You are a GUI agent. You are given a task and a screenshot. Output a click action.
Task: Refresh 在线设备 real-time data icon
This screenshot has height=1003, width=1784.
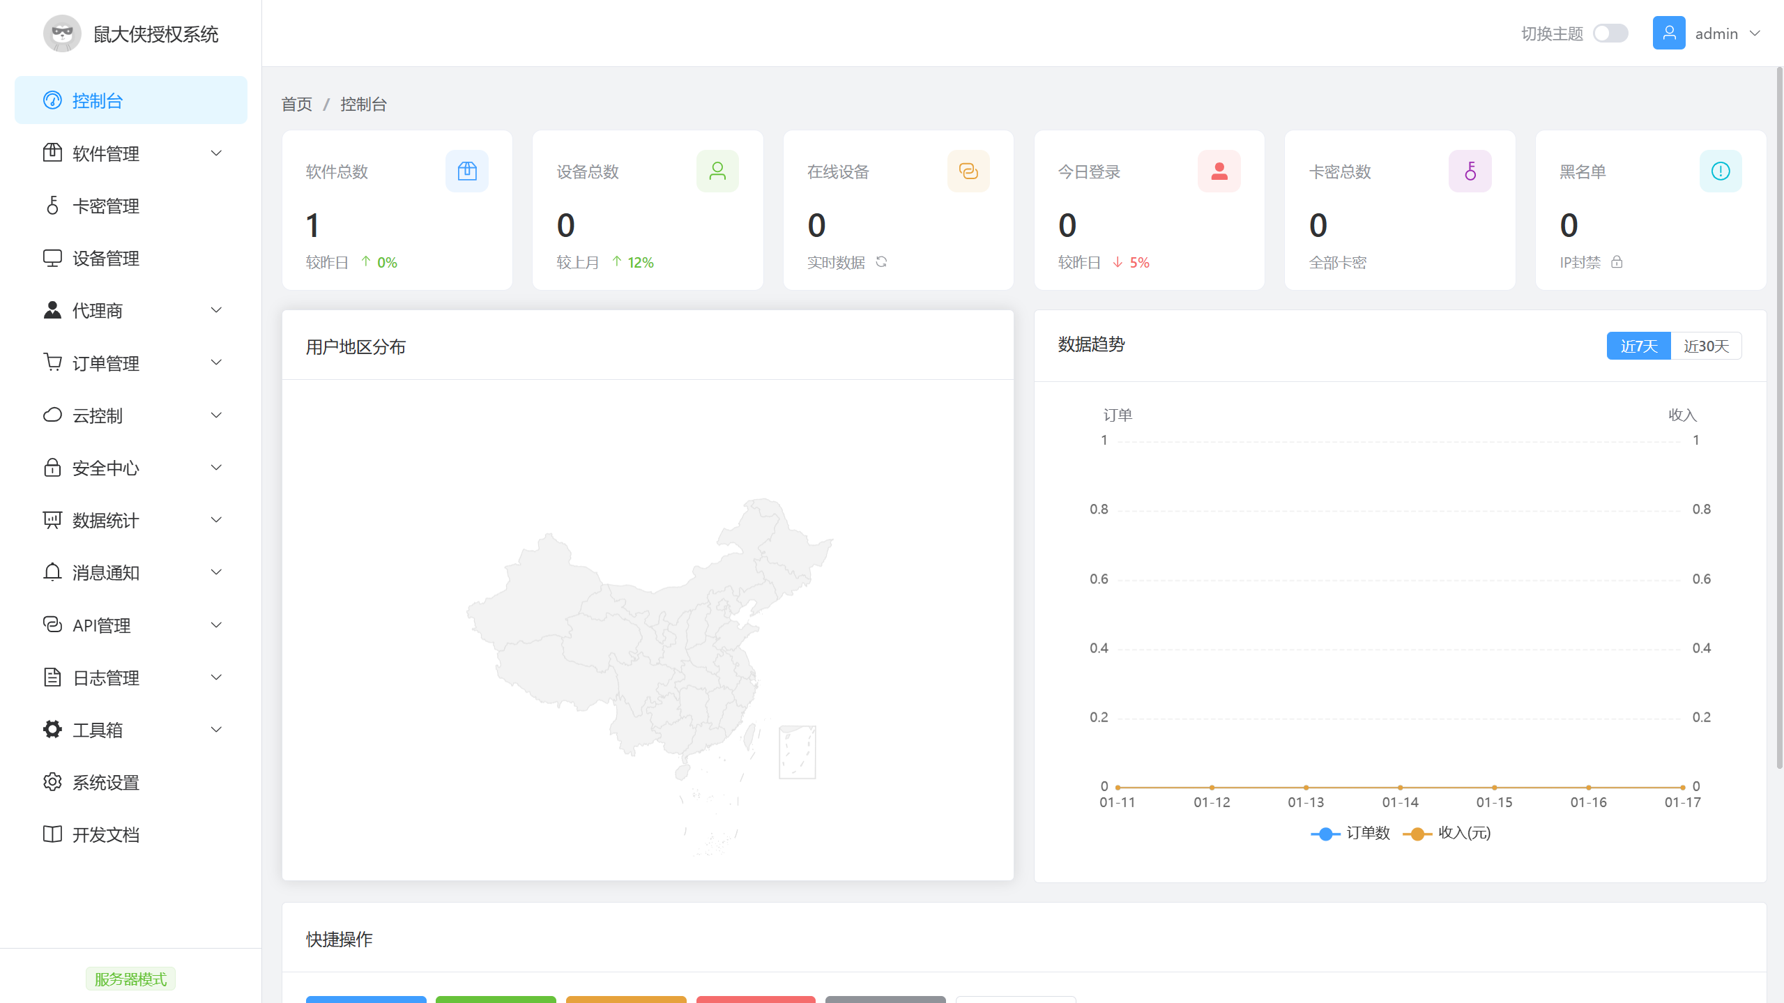click(881, 262)
